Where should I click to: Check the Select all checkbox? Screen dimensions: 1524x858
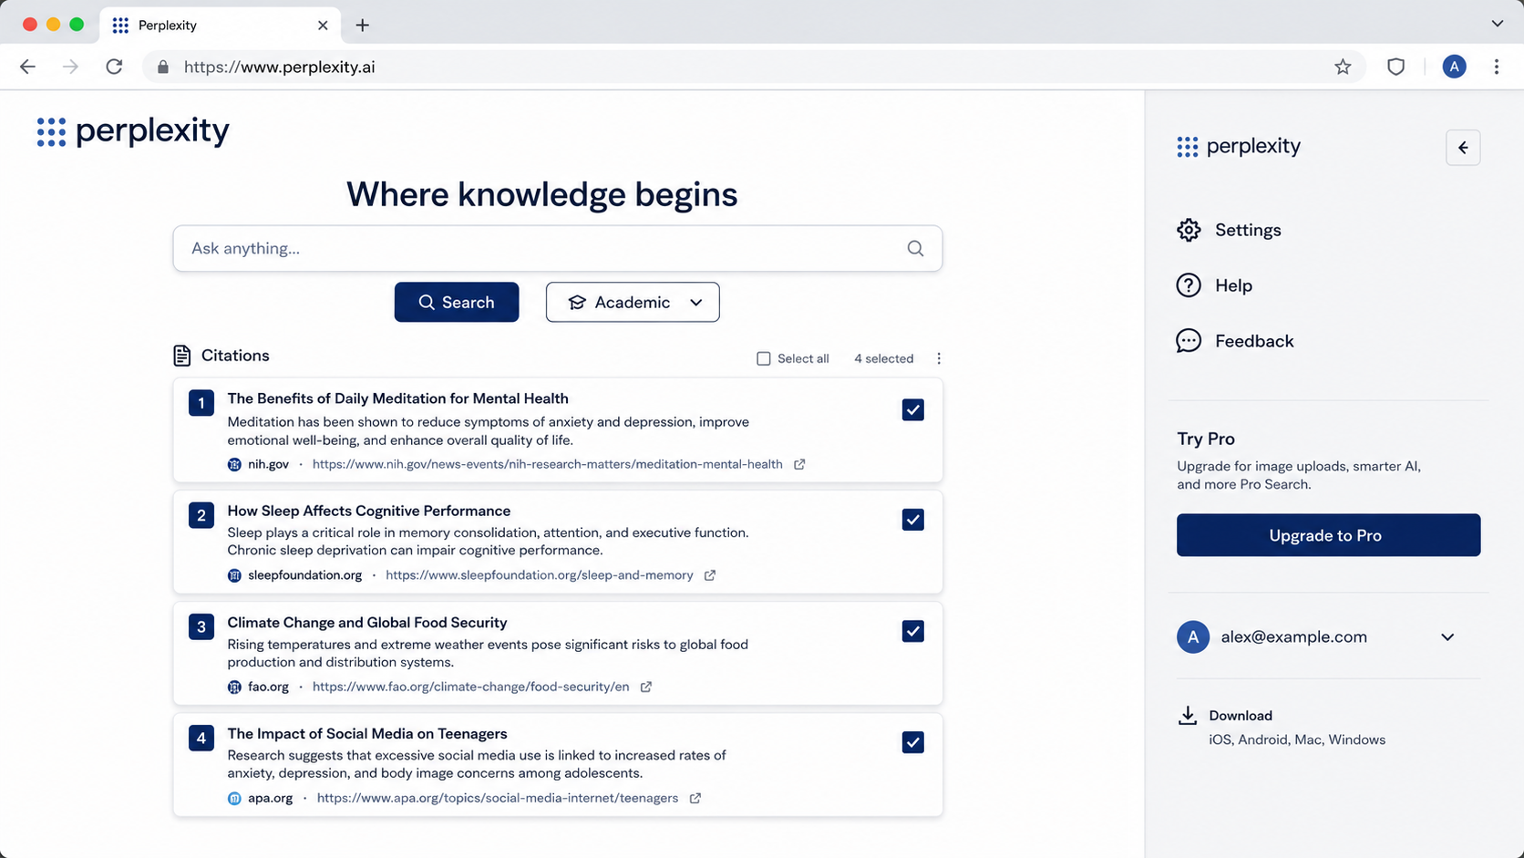click(x=764, y=358)
